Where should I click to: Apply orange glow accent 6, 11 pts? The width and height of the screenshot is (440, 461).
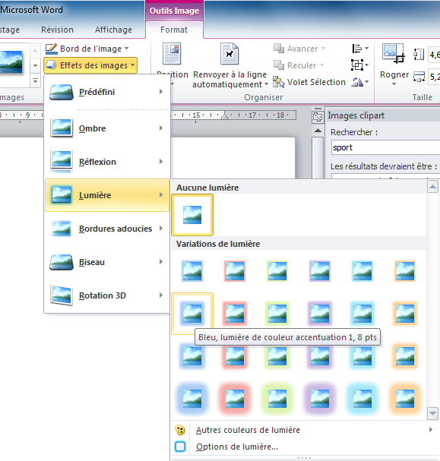click(x=405, y=356)
